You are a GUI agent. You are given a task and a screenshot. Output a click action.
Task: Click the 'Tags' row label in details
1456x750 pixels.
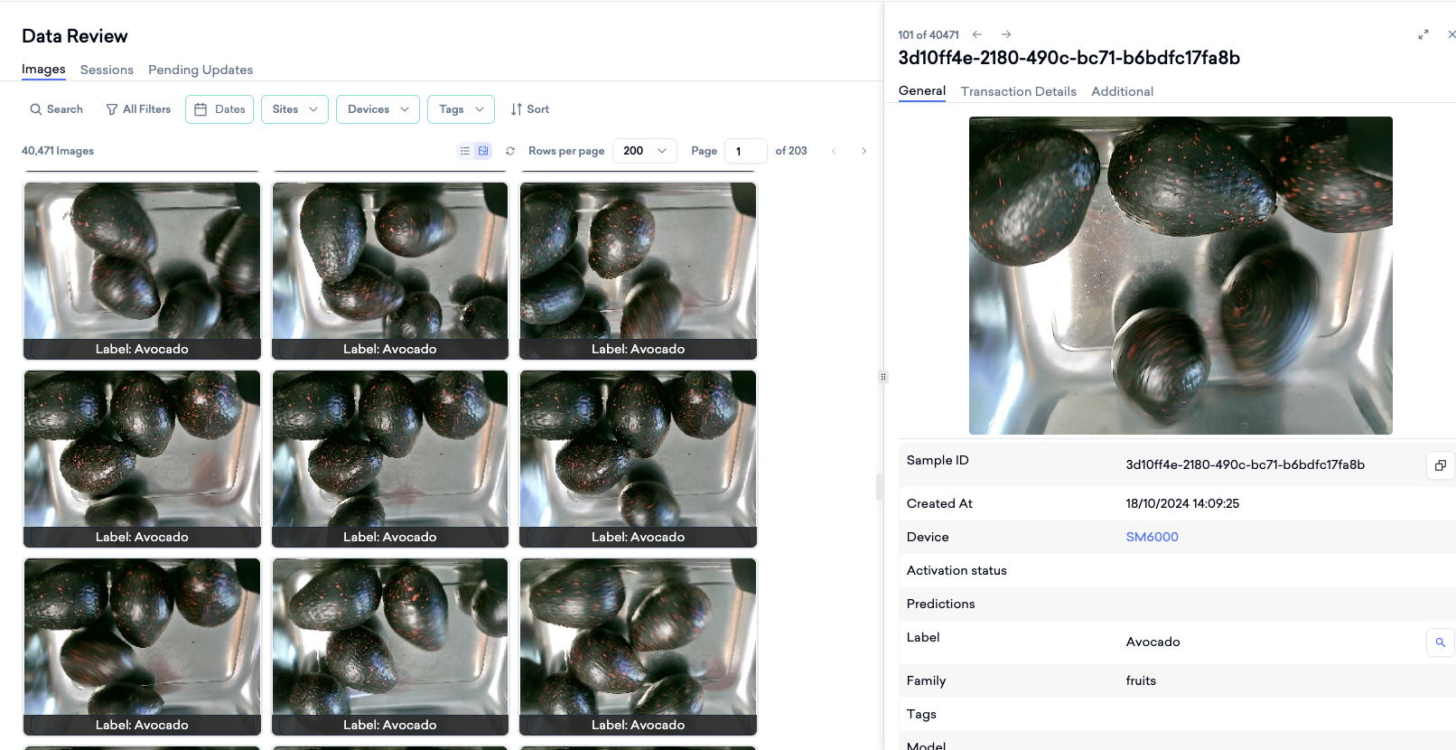pyautogui.click(x=921, y=715)
